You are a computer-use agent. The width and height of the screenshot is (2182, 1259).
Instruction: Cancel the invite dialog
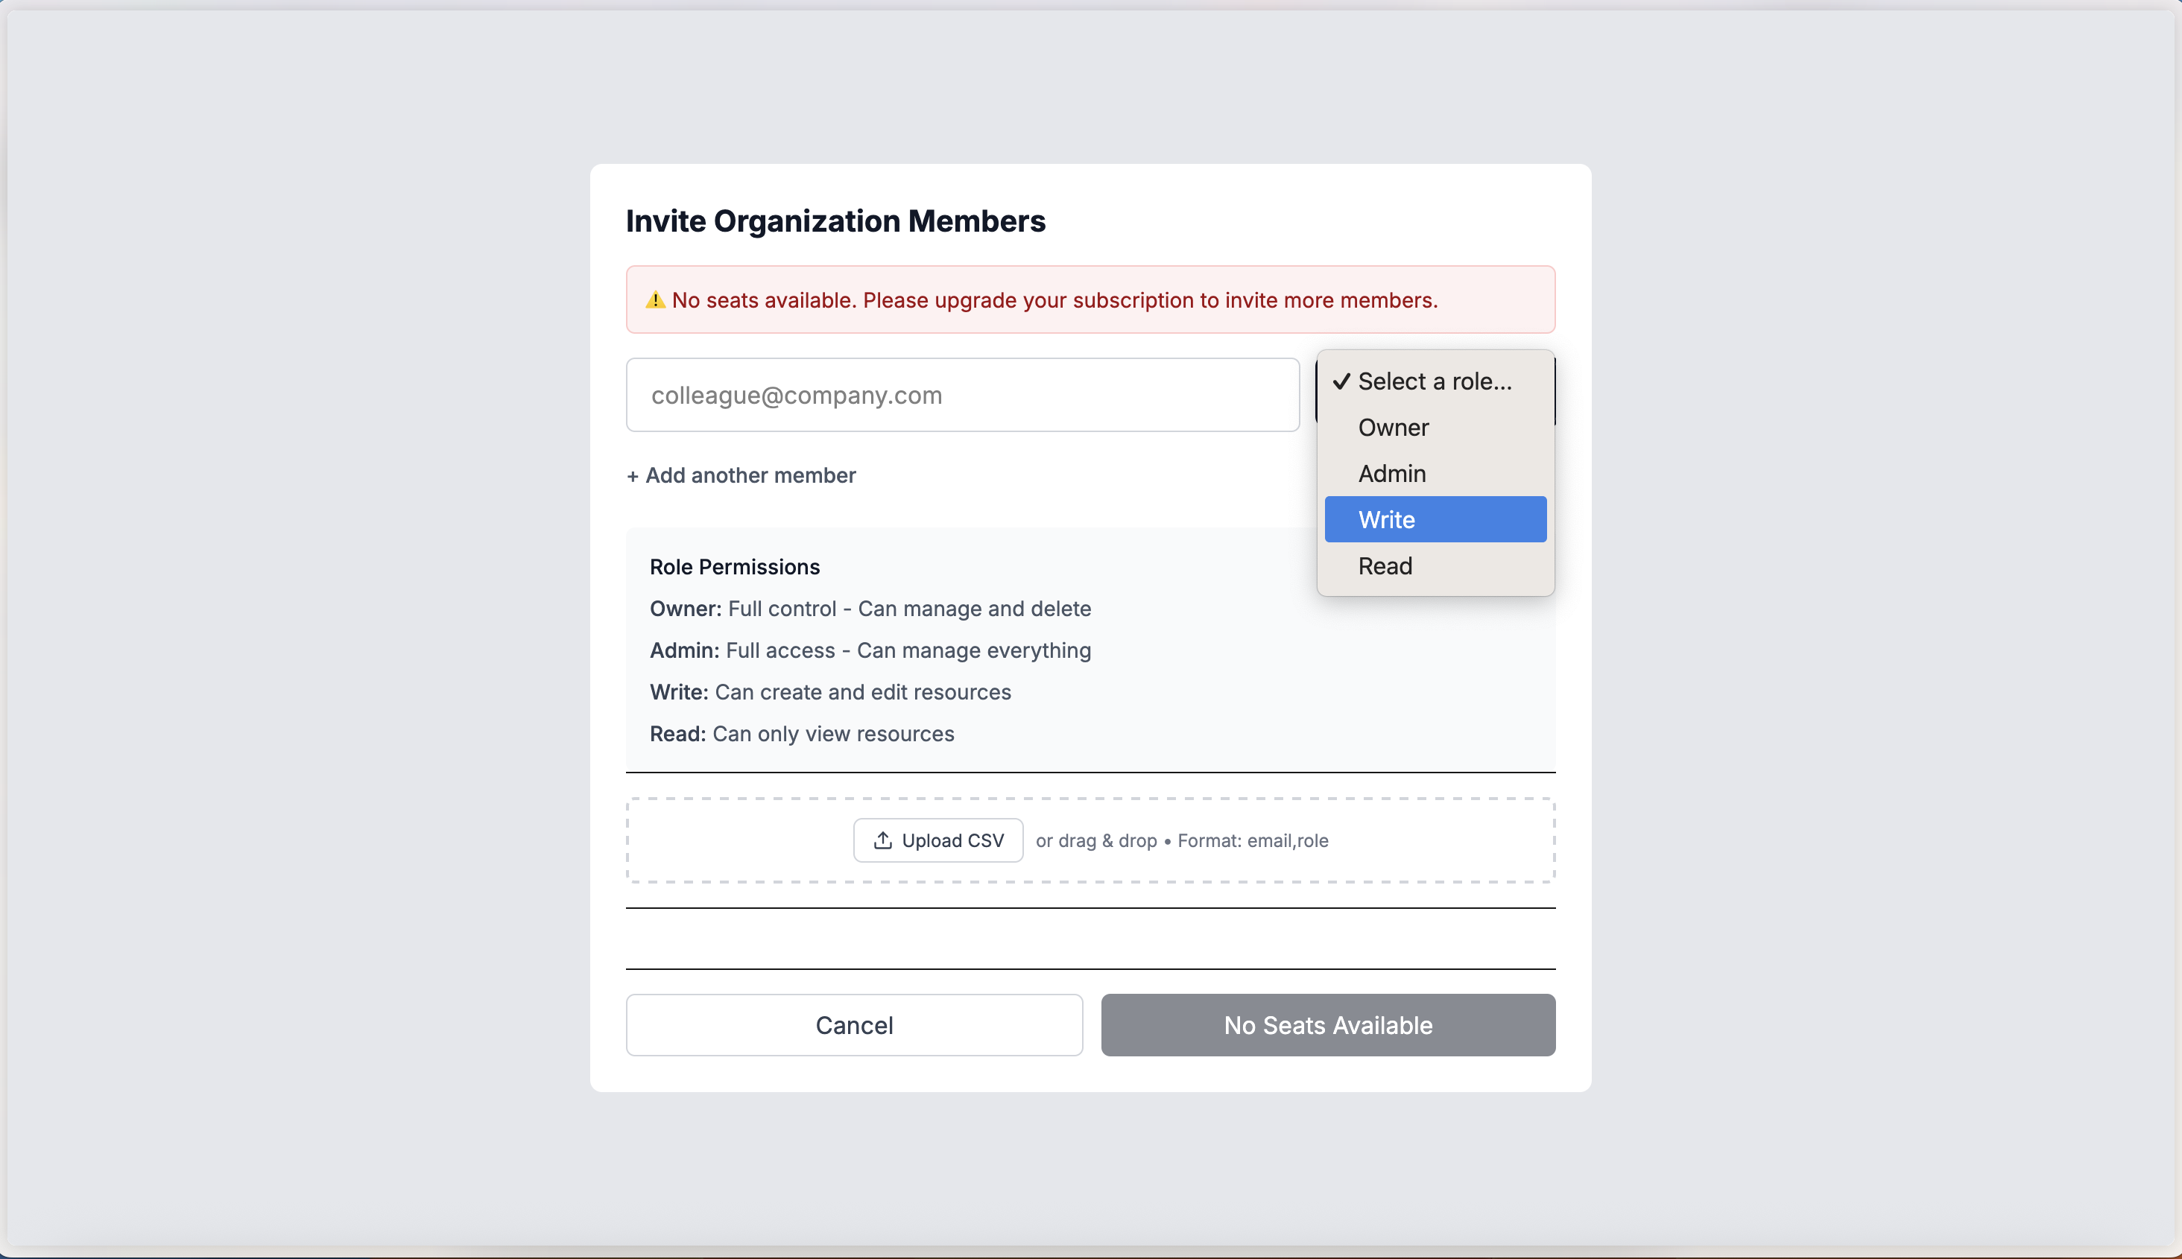tap(853, 1024)
